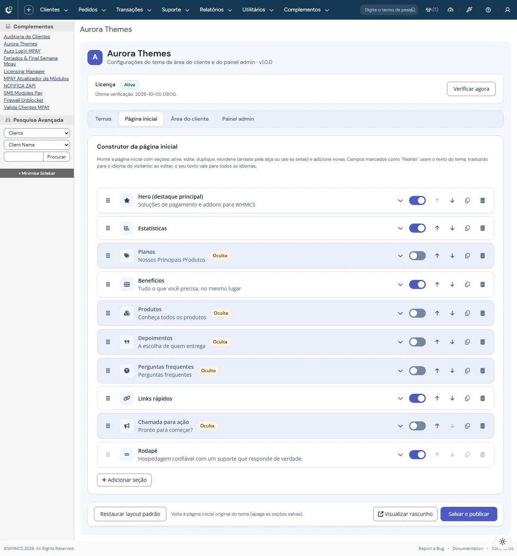This screenshot has width=517, height=556.
Task: Switch to the Área do cliente tab
Action: 190,119
